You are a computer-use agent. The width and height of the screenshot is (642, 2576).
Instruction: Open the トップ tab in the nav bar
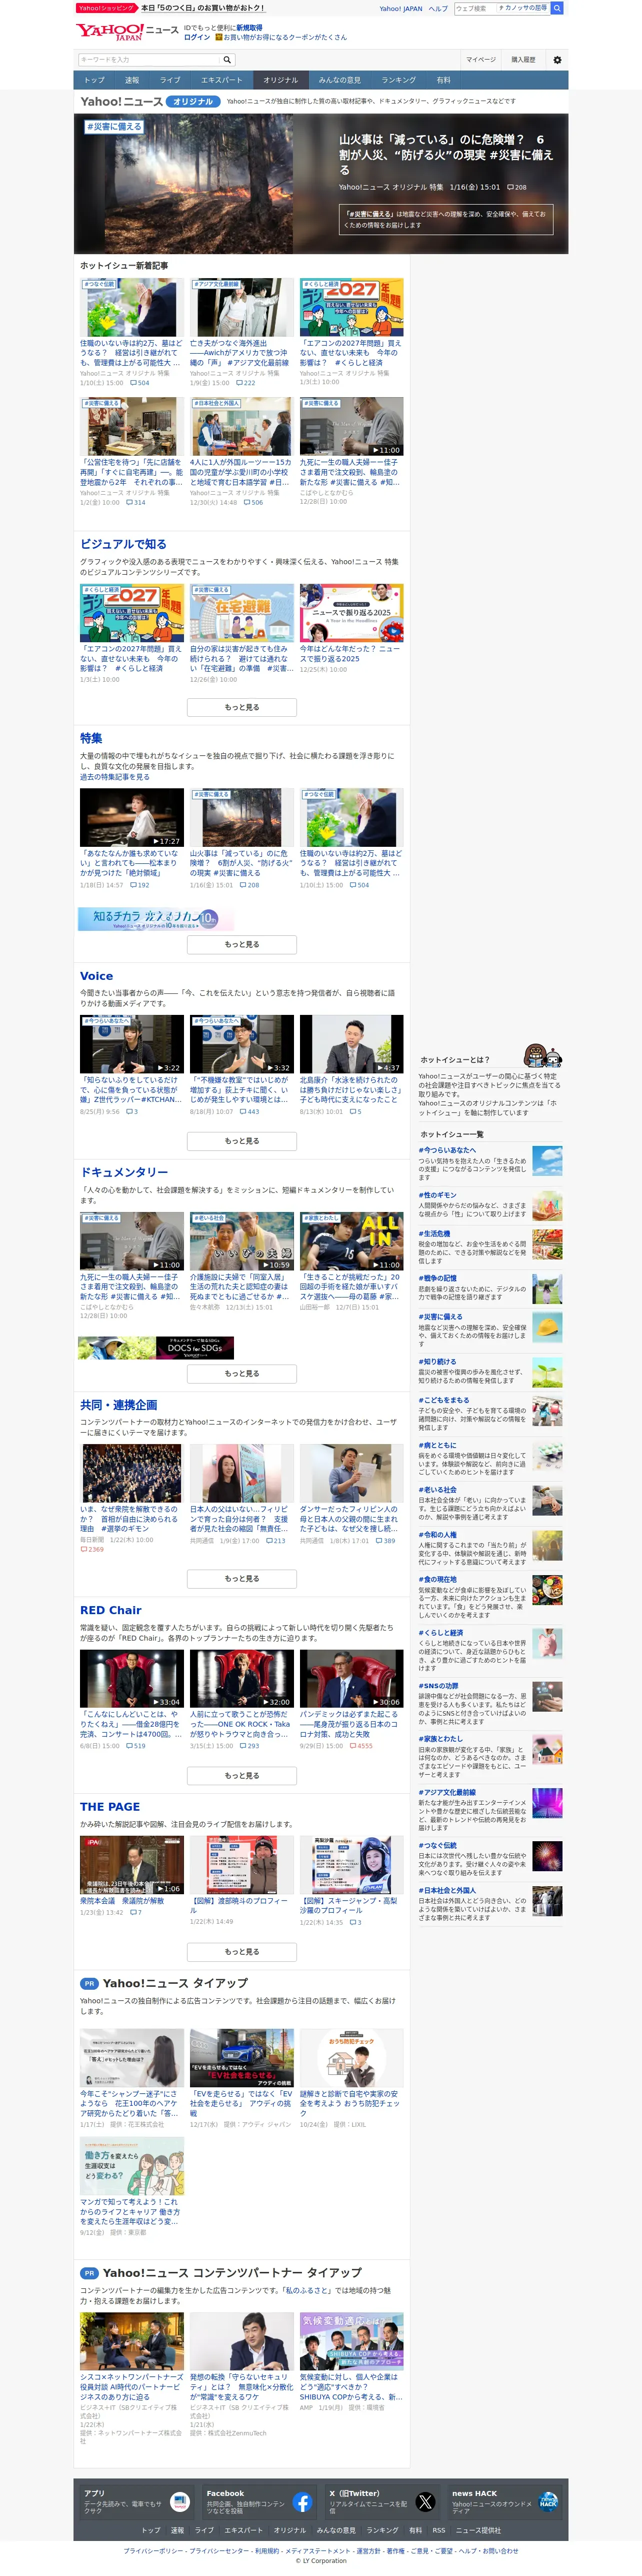tap(94, 80)
